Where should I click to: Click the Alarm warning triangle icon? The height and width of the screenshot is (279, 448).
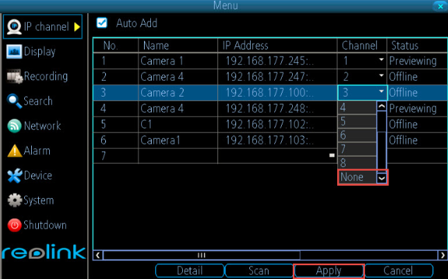15,151
